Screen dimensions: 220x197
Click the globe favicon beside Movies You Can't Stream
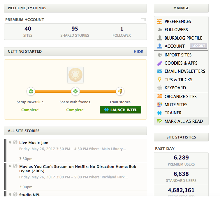tap(15, 166)
